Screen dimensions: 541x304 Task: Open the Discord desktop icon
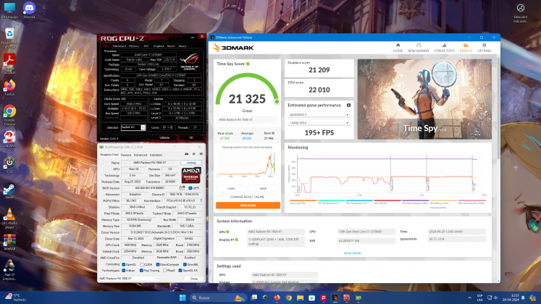29,10
